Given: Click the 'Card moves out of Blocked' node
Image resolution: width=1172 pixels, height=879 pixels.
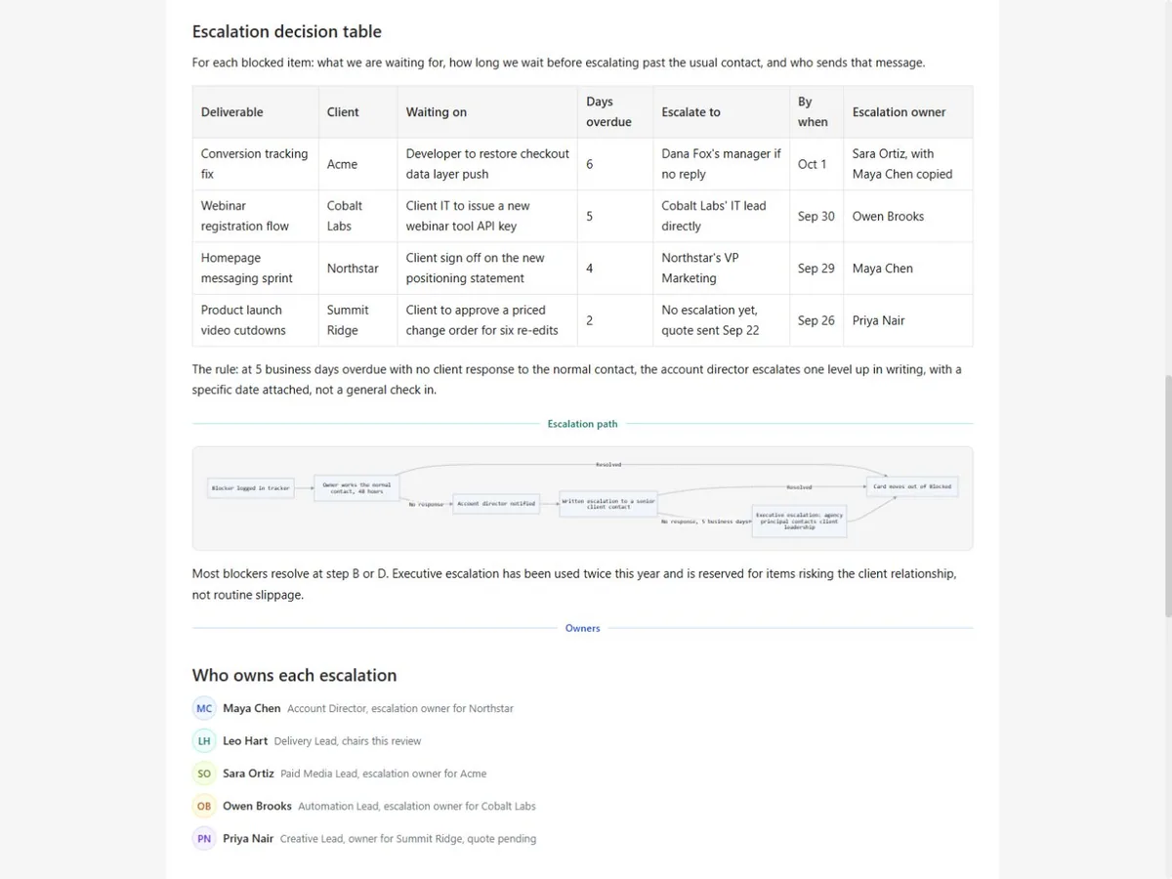Looking at the screenshot, I should [x=911, y=486].
